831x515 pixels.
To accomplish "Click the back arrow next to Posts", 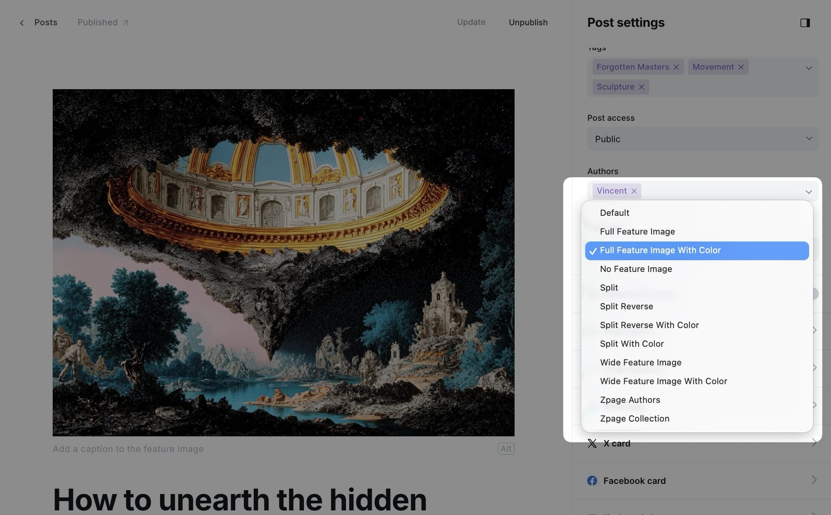I will pos(22,23).
